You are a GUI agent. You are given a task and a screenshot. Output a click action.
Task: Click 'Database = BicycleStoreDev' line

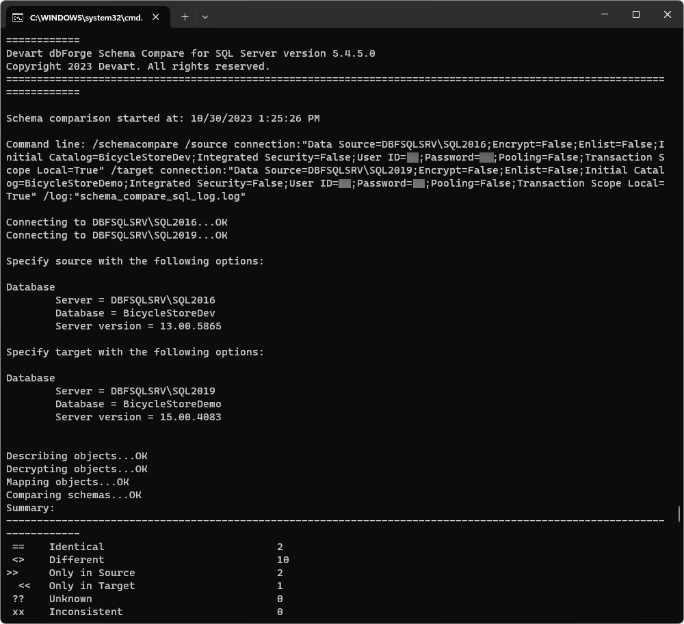point(135,313)
